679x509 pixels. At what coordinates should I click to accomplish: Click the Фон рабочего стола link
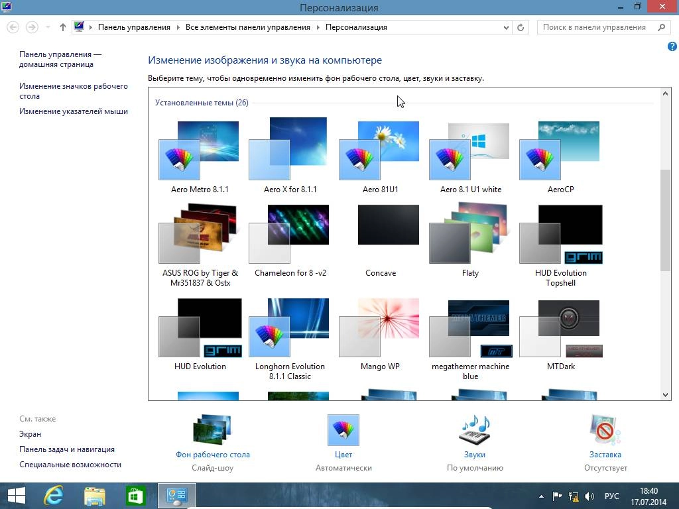coord(213,455)
